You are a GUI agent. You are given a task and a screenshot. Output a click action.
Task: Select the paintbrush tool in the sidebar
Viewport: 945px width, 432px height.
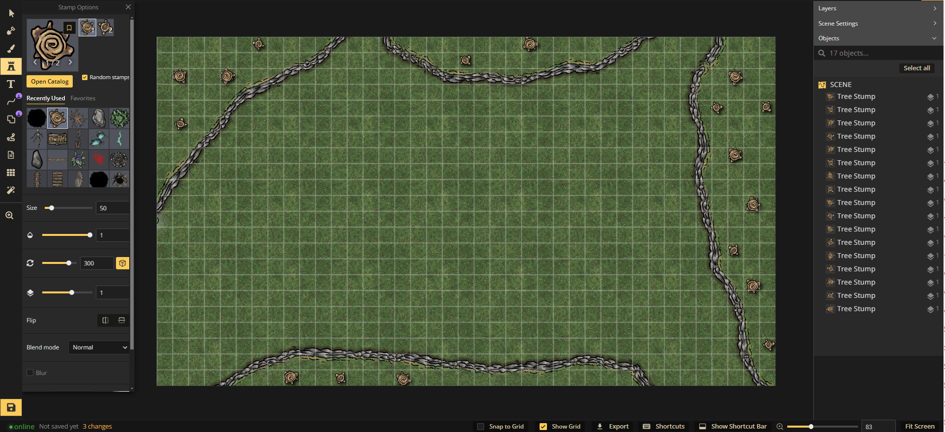11,49
